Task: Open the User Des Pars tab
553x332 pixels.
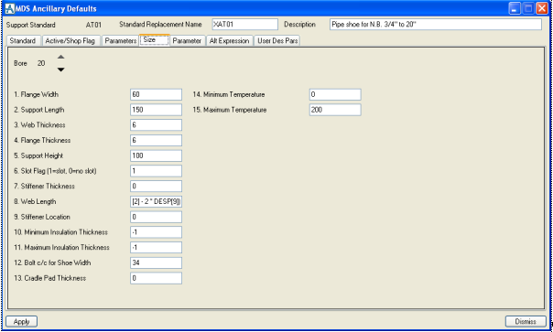Action: (277, 40)
